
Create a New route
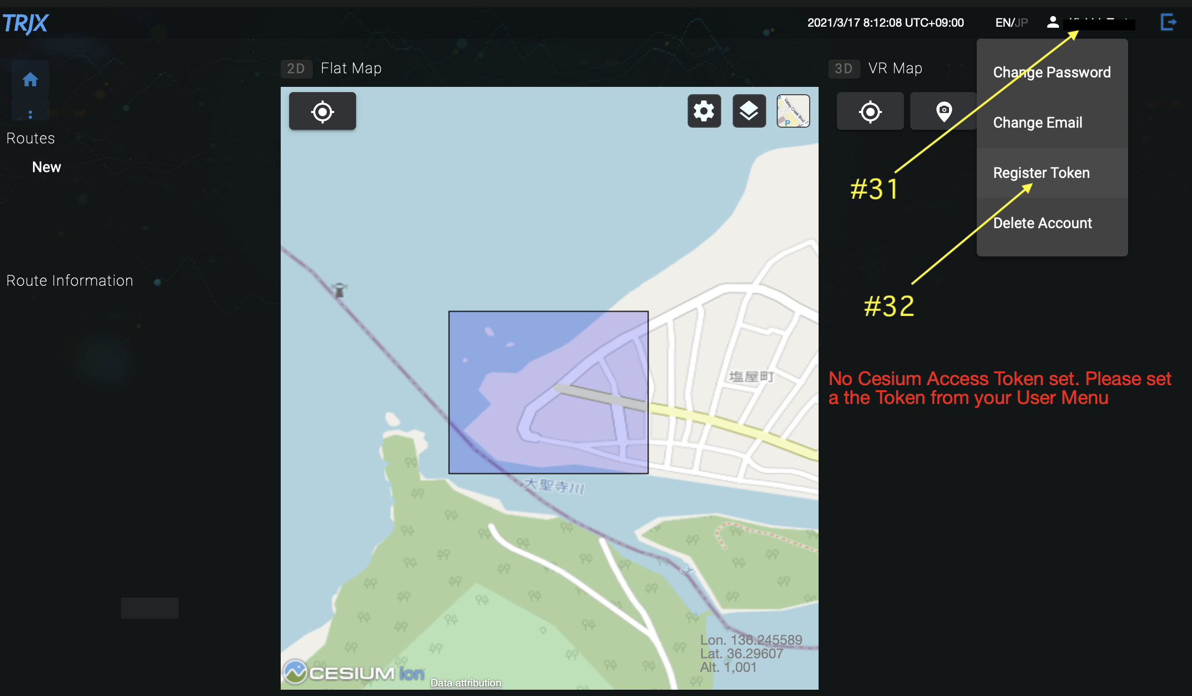pyautogui.click(x=47, y=167)
